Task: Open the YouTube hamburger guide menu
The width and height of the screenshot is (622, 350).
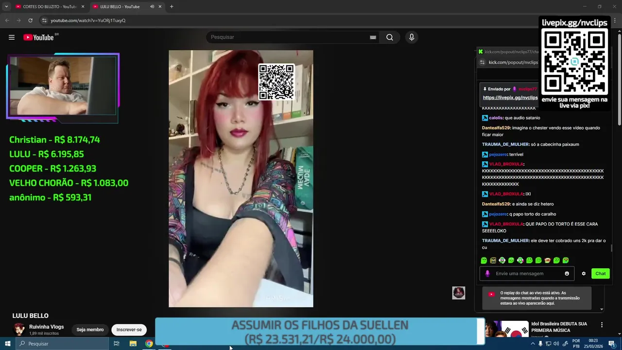Action: (12, 37)
